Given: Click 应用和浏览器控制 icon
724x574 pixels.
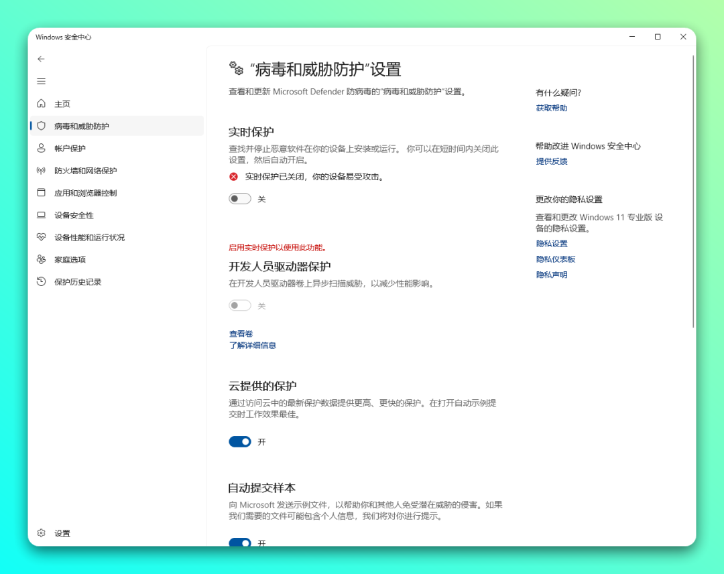Looking at the screenshot, I should click(42, 193).
